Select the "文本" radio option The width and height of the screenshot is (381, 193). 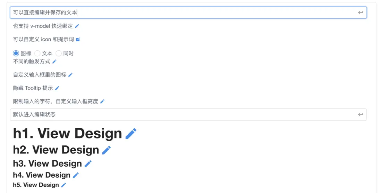(x=37, y=53)
